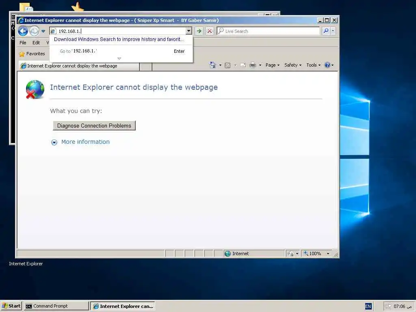This screenshot has height=312, width=416.
Task: Switch to Command Prompt in taskbar
Action: coord(56,306)
